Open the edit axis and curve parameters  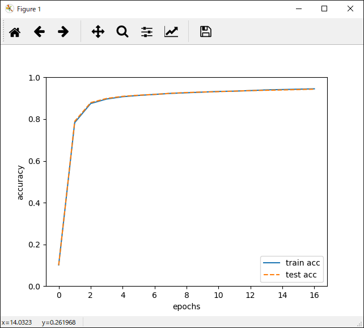tap(171, 32)
